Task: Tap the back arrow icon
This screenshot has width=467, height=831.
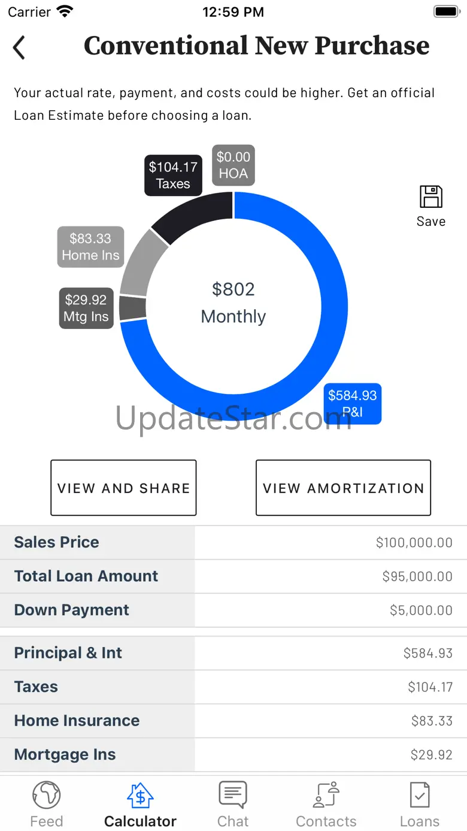Action: pyautogui.click(x=19, y=47)
